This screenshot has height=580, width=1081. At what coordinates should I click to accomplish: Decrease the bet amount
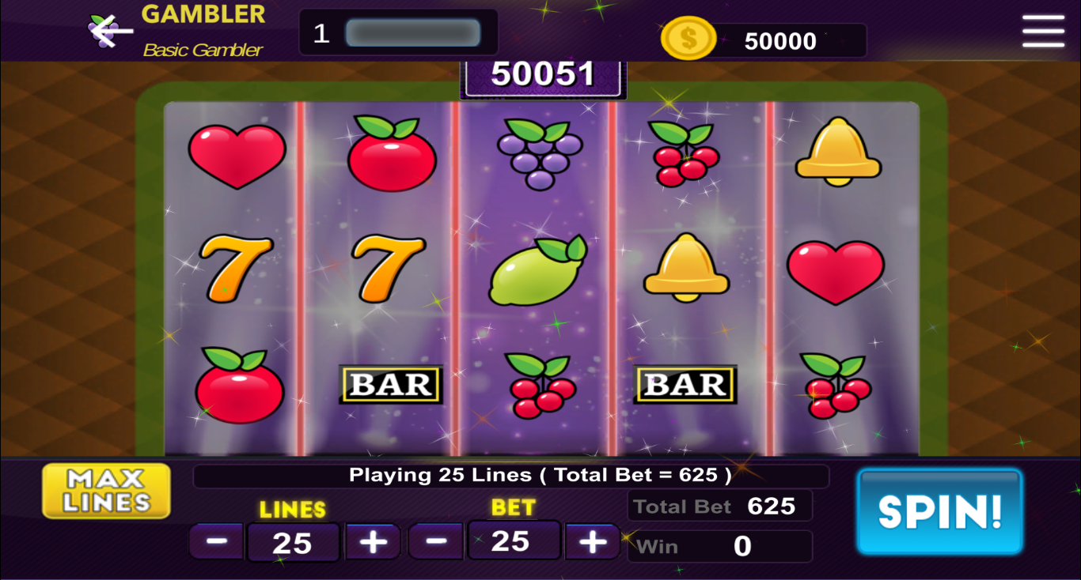(x=435, y=541)
